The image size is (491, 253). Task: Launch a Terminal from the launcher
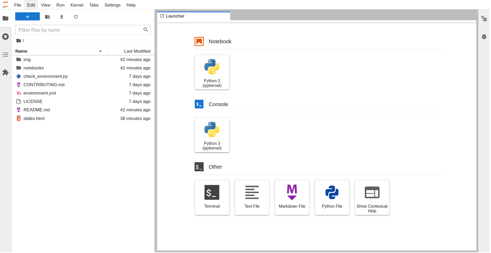(212, 198)
